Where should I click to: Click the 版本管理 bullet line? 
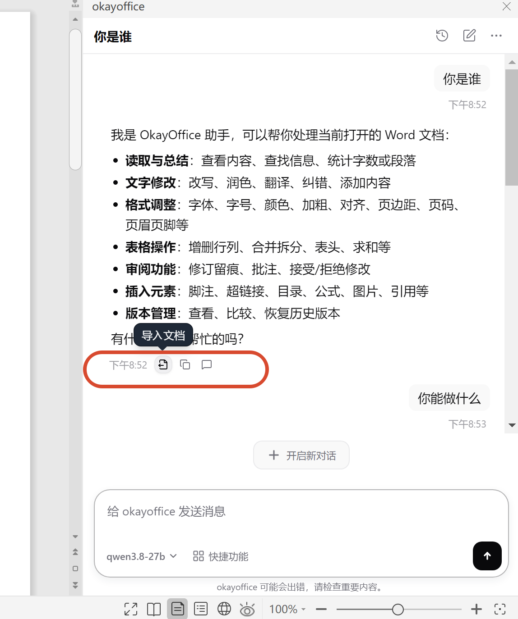point(232,313)
